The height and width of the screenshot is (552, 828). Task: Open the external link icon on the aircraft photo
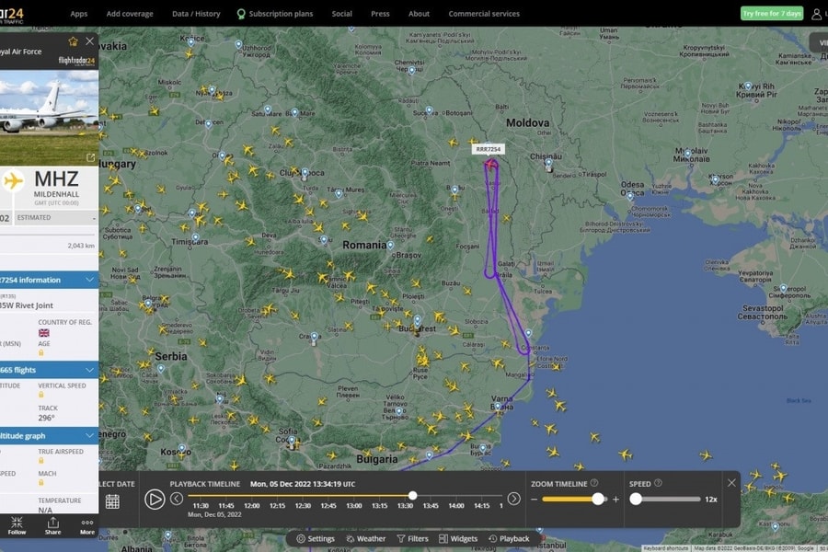pyautogui.click(x=91, y=157)
